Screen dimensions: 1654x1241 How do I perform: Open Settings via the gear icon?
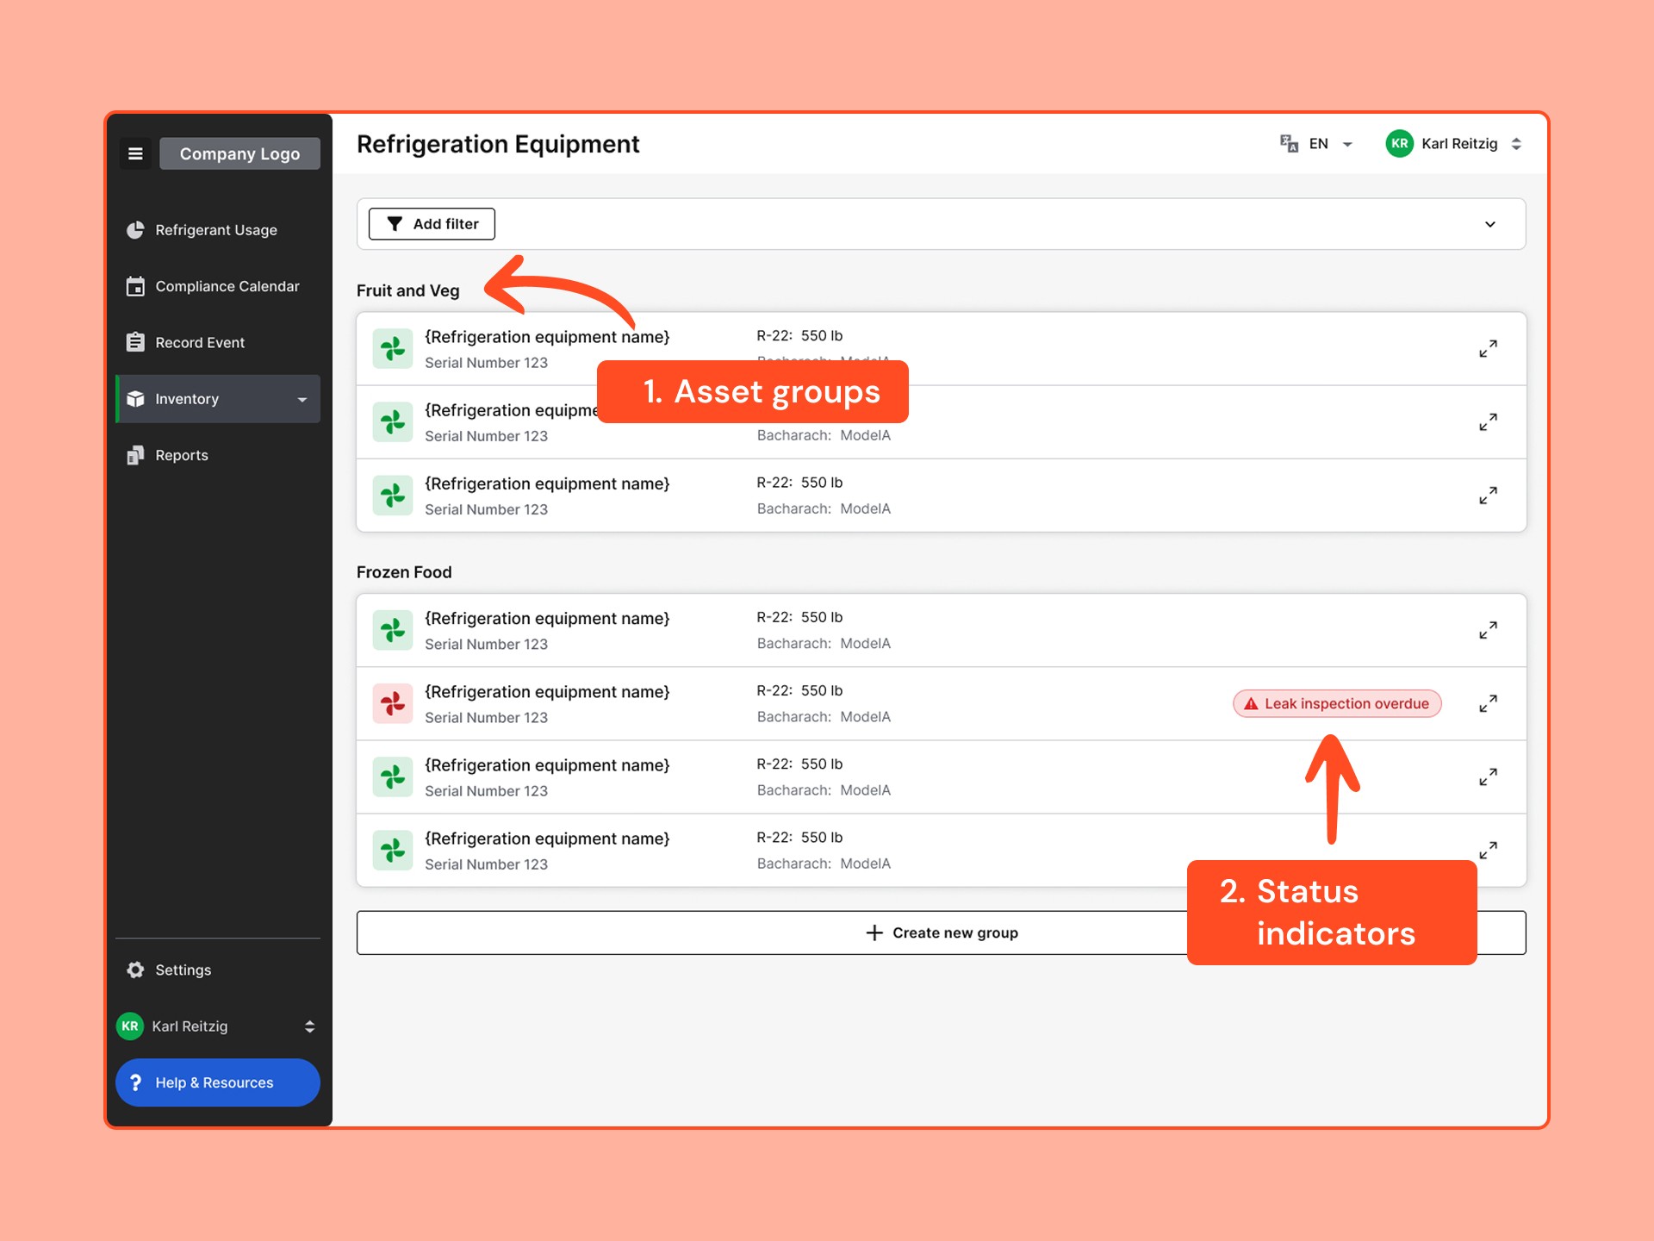point(135,970)
